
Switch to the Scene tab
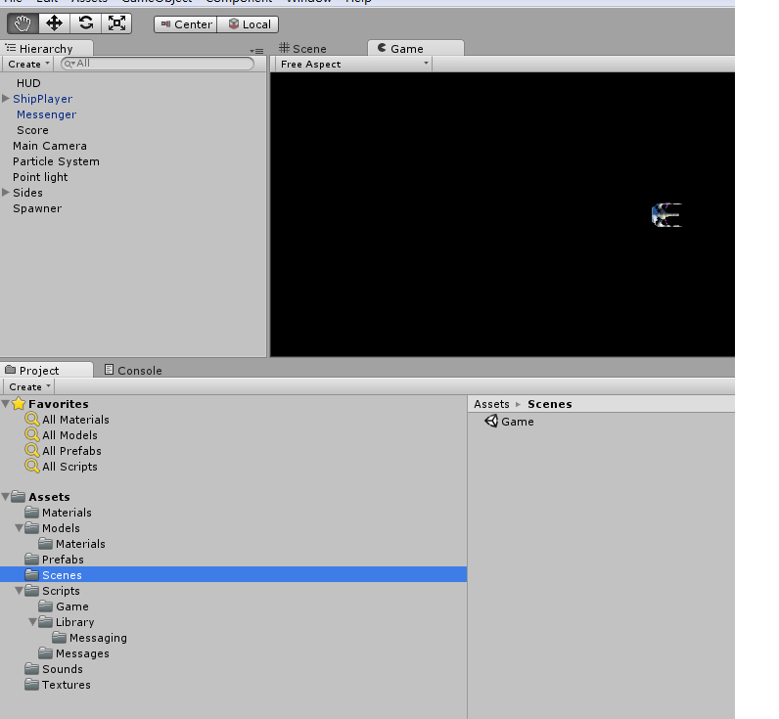[303, 49]
